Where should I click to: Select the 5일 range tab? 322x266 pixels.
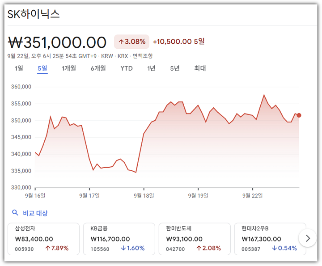[42, 68]
